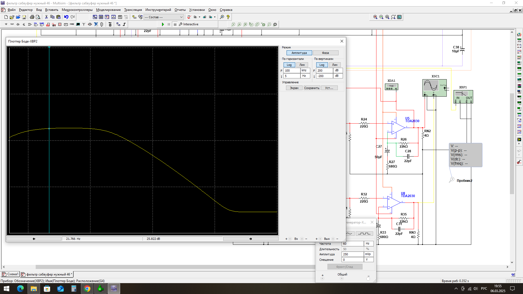Viewport: 523px width, 294px height.
Task: Open generator frequency Hz unit dropdown
Action: [369, 244]
